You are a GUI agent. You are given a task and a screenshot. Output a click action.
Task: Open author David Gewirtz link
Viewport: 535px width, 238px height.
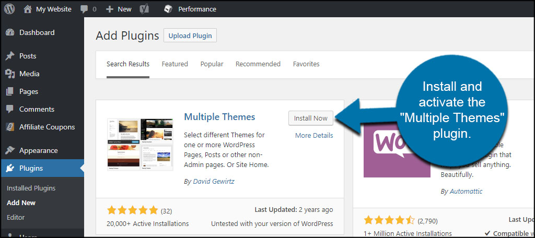point(214,182)
